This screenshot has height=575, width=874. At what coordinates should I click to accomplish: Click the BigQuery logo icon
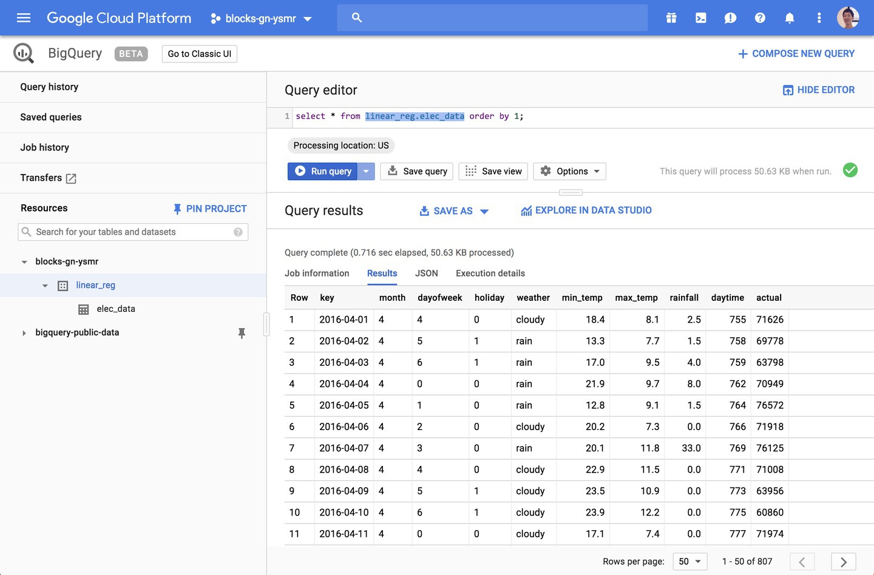24,53
